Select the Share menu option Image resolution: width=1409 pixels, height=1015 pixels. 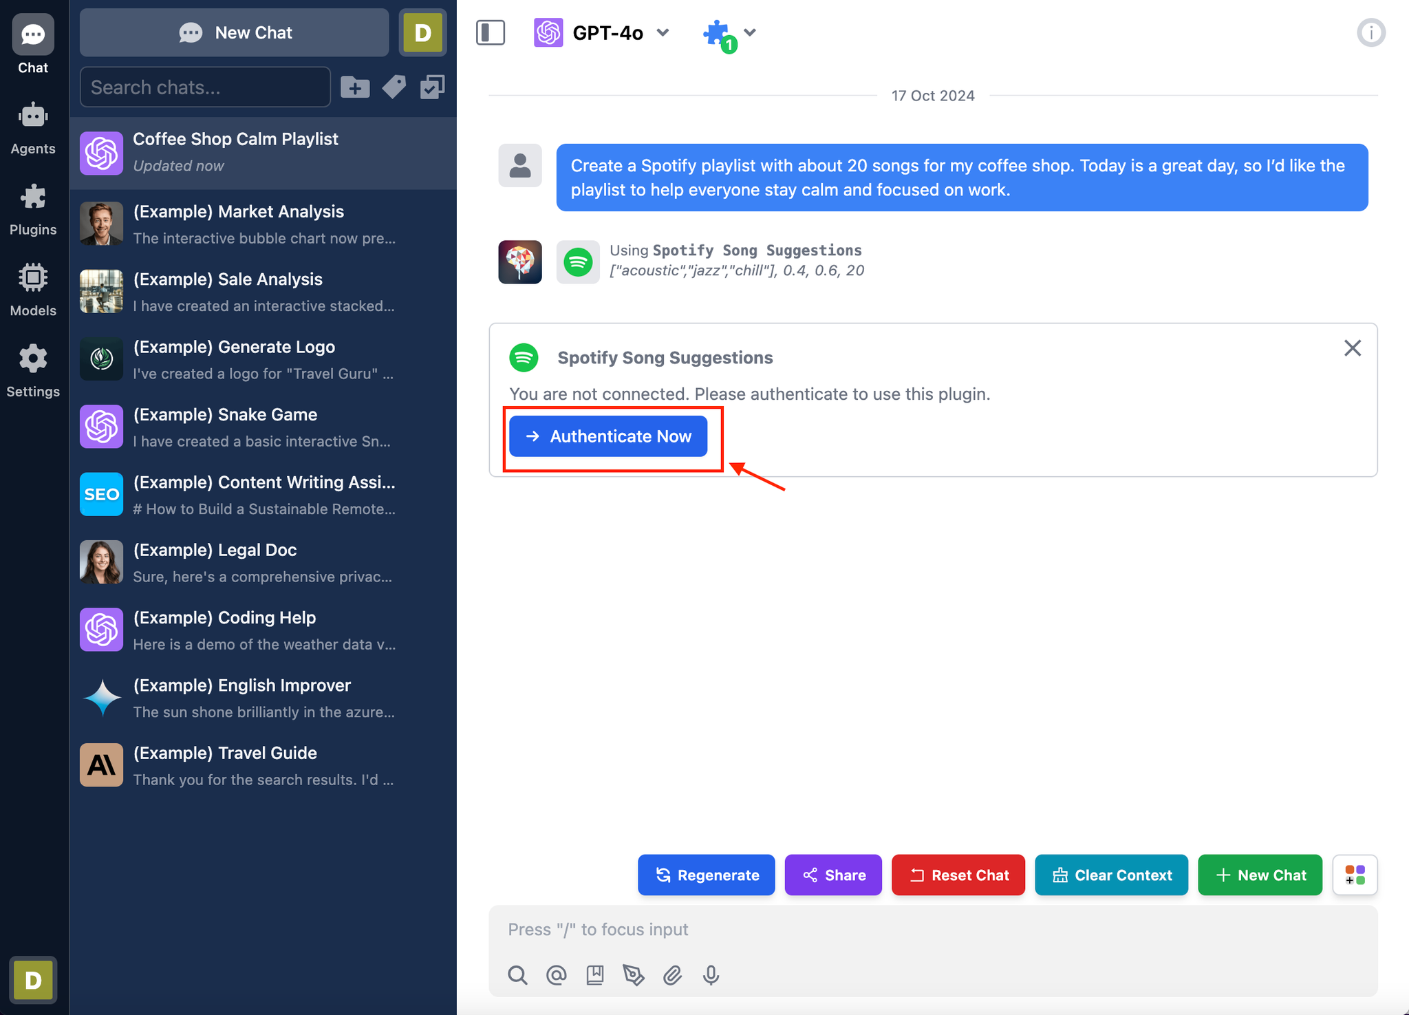[x=834, y=874]
